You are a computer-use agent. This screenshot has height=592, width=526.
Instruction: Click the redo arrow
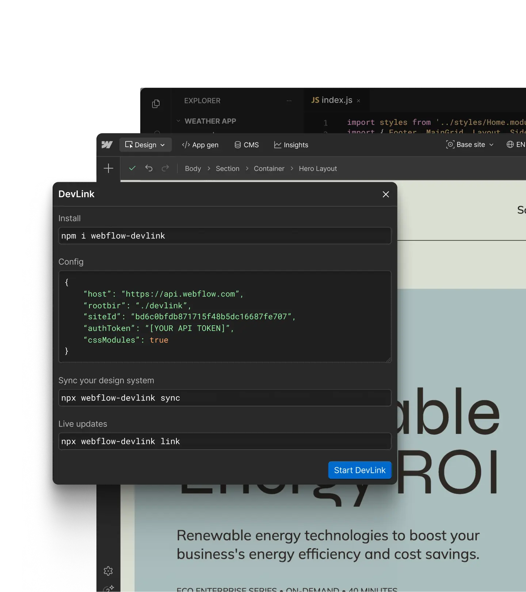tap(165, 168)
